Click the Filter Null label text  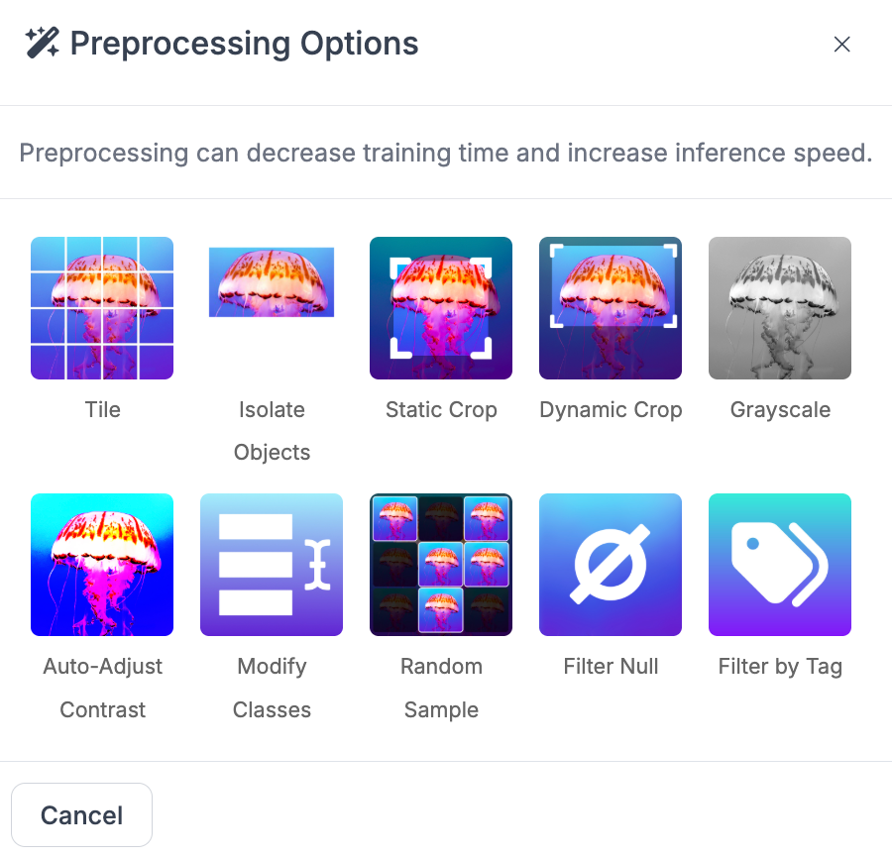pos(611,667)
